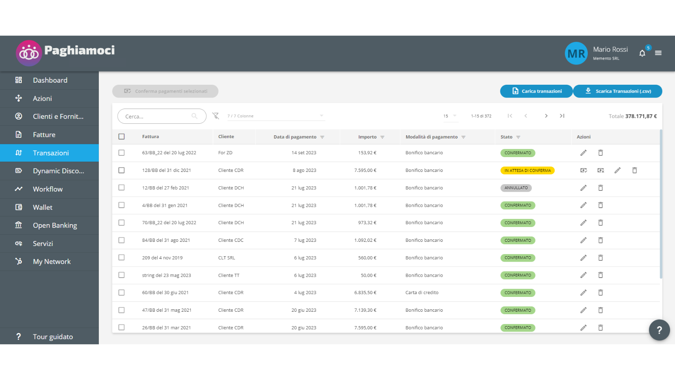Image resolution: width=675 pixels, height=380 pixels.
Task: Delete the Cliente TT transaction row
Action: pyautogui.click(x=601, y=275)
